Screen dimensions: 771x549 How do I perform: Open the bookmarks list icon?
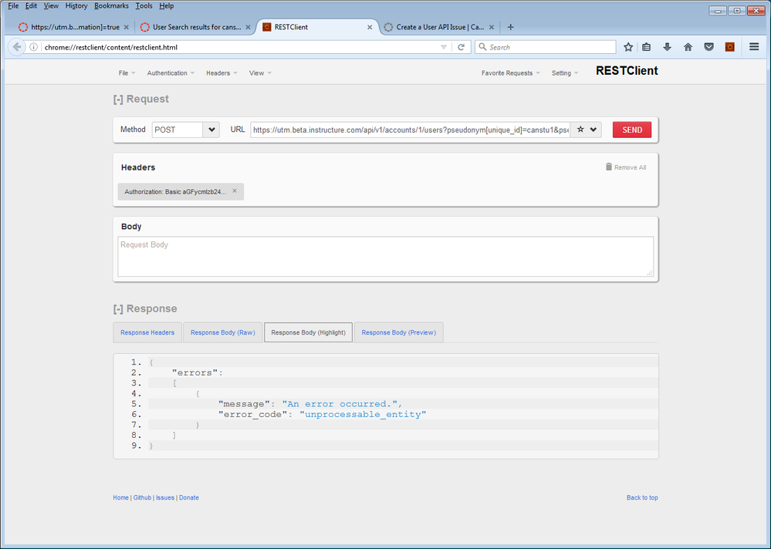tap(646, 47)
